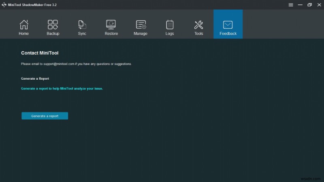This screenshot has width=324, height=182.
Task: Close the ShadowMaker window
Action: pyautogui.click(x=319, y=5)
